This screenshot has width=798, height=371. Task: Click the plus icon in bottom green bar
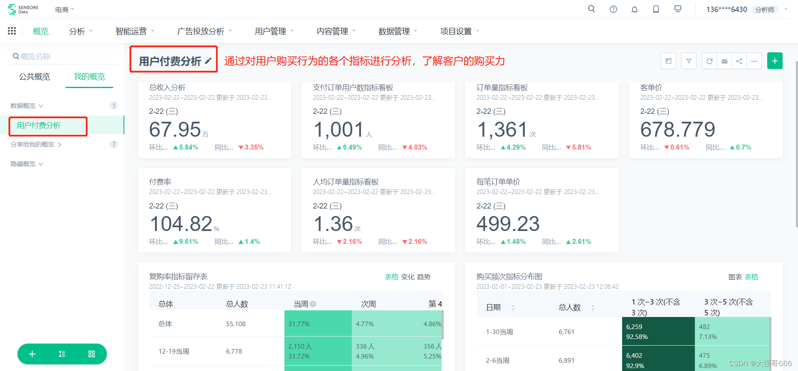(32, 354)
